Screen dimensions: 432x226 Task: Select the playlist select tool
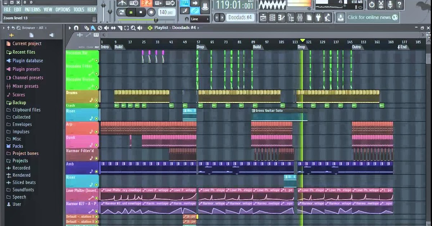[x=127, y=28]
